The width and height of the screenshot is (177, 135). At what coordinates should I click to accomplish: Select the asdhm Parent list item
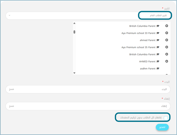click(148, 69)
